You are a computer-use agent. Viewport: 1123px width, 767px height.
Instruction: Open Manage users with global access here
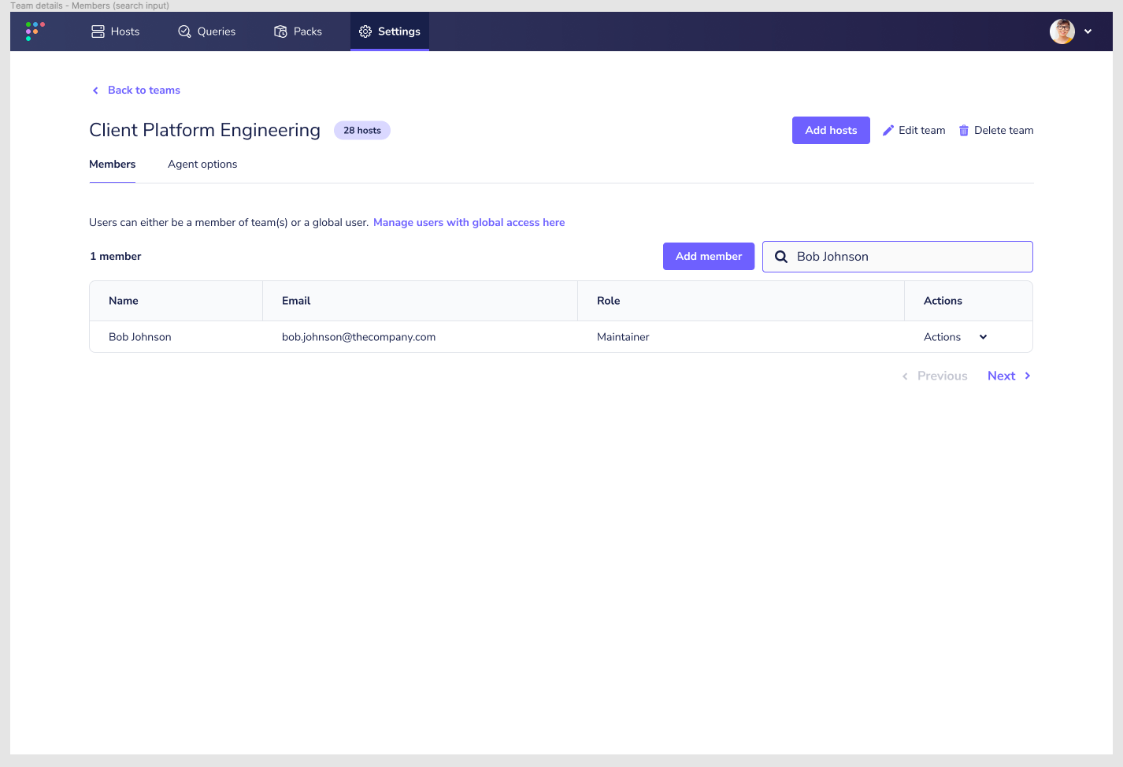click(469, 222)
